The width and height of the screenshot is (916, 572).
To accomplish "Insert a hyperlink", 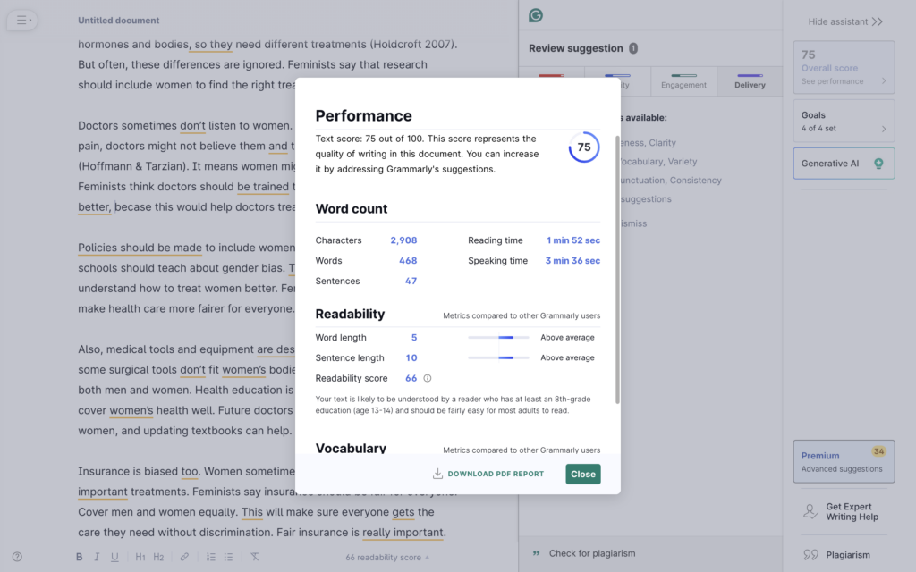I will pyautogui.click(x=184, y=556).
